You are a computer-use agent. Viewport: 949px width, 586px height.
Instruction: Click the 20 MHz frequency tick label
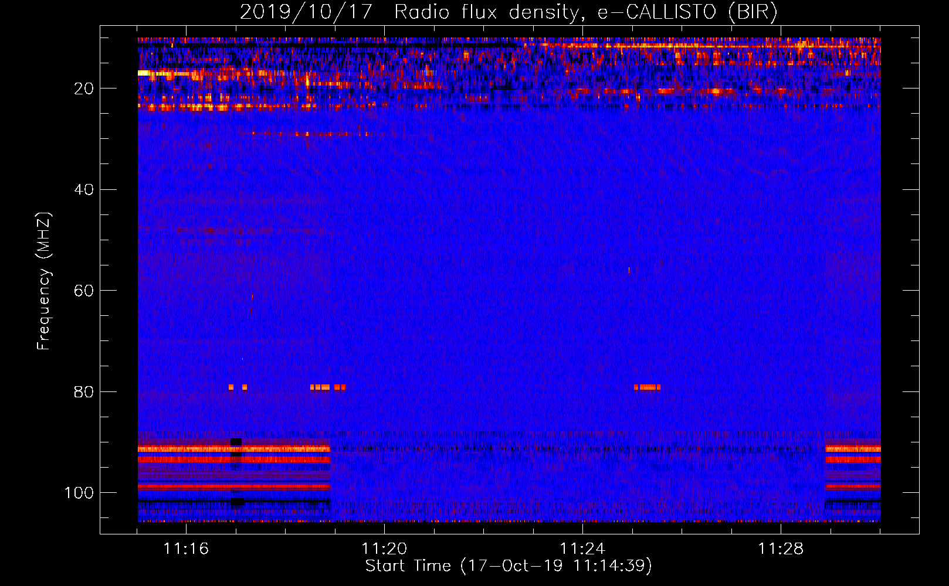tap(84, 88)
